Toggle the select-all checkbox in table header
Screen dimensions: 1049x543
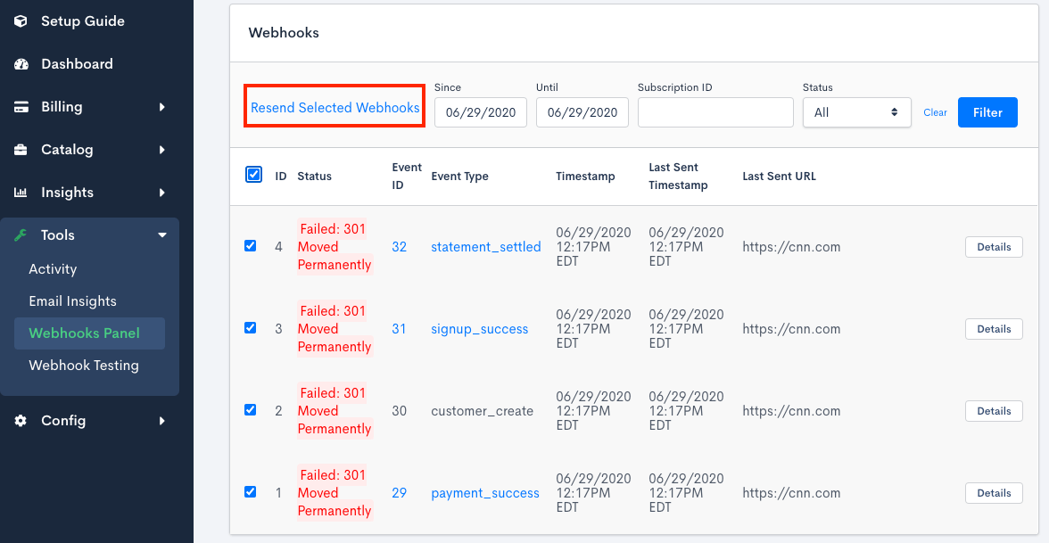pos(253,175)
